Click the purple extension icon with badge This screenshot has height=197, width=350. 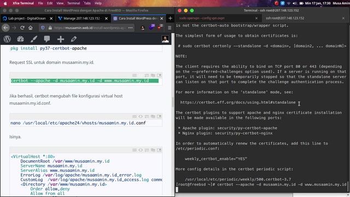(152, 27)
